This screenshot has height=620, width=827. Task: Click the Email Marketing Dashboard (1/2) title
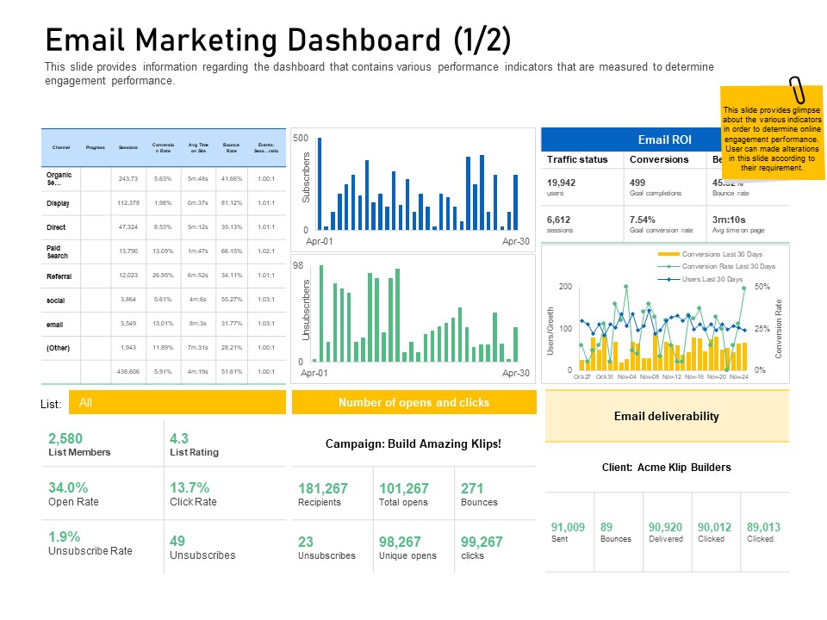point(278,40)
